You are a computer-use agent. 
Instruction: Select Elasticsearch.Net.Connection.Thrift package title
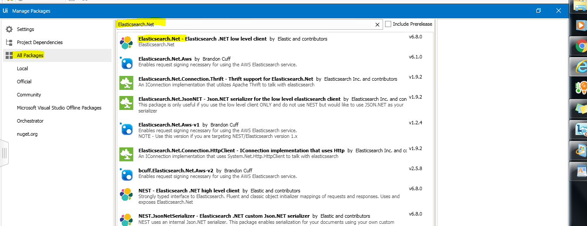coord(226,79)
